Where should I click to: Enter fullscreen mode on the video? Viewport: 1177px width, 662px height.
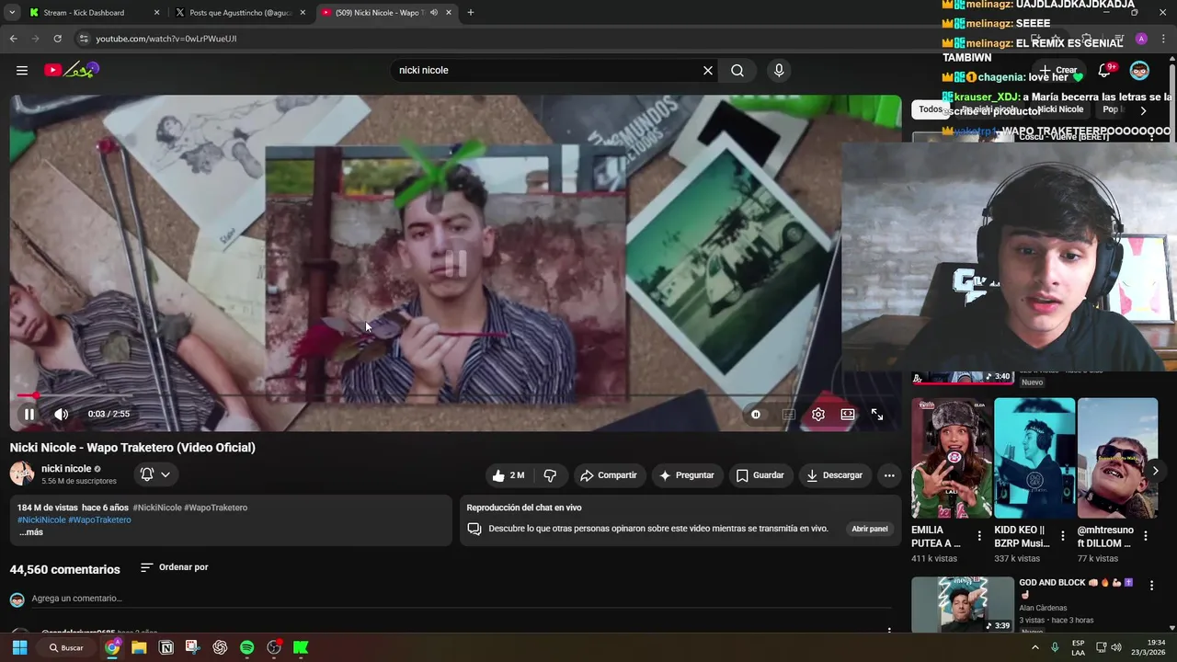877,415
